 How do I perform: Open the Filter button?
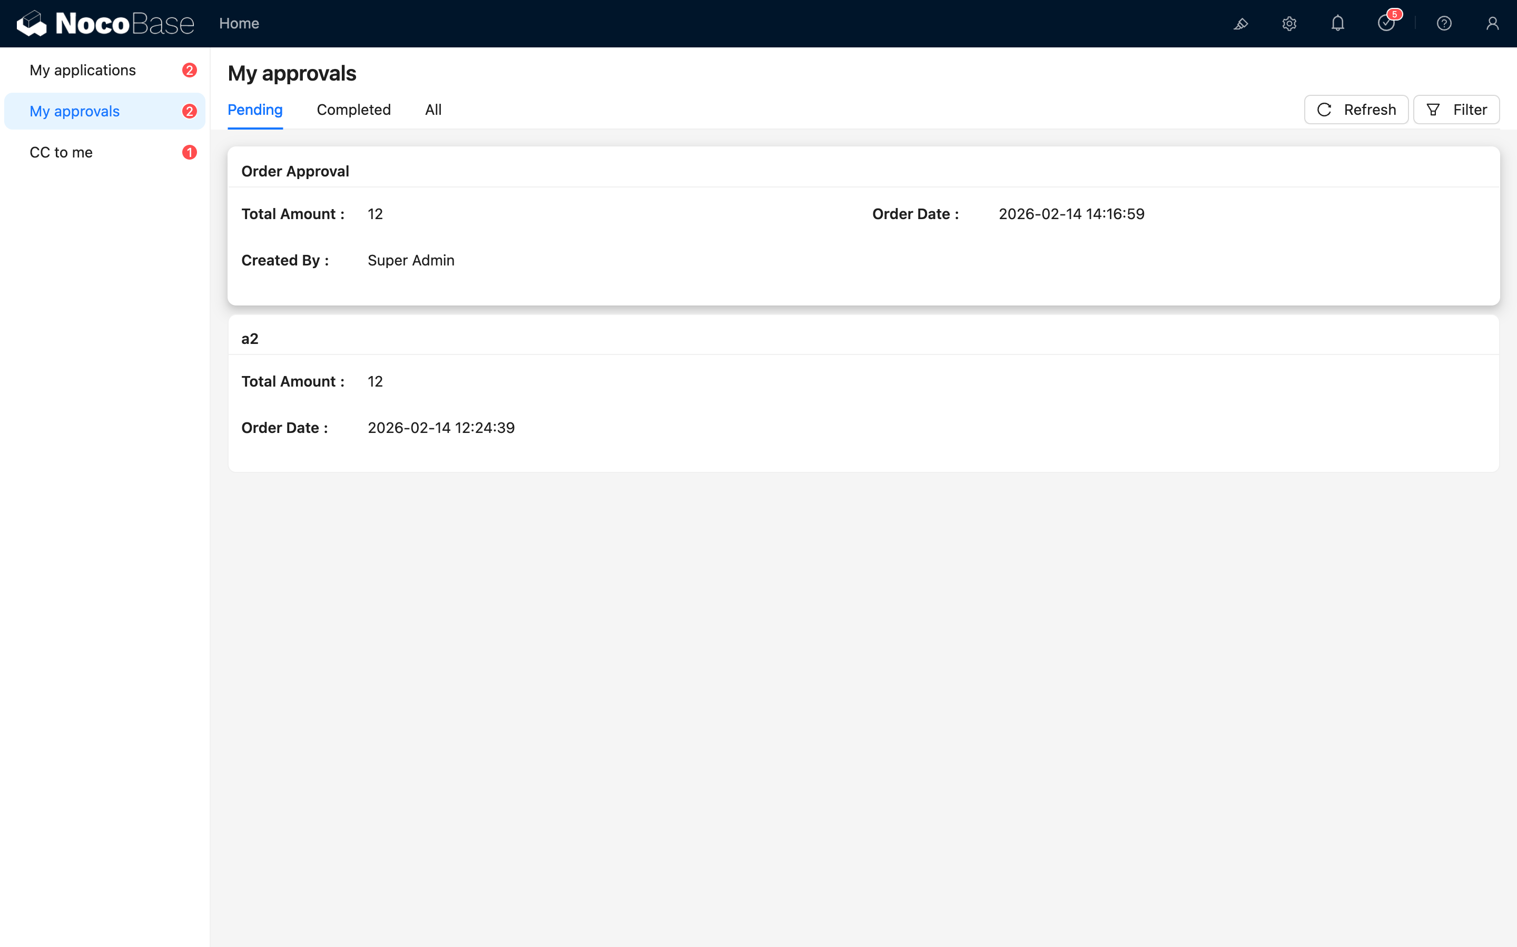[x=1456, y=110]
